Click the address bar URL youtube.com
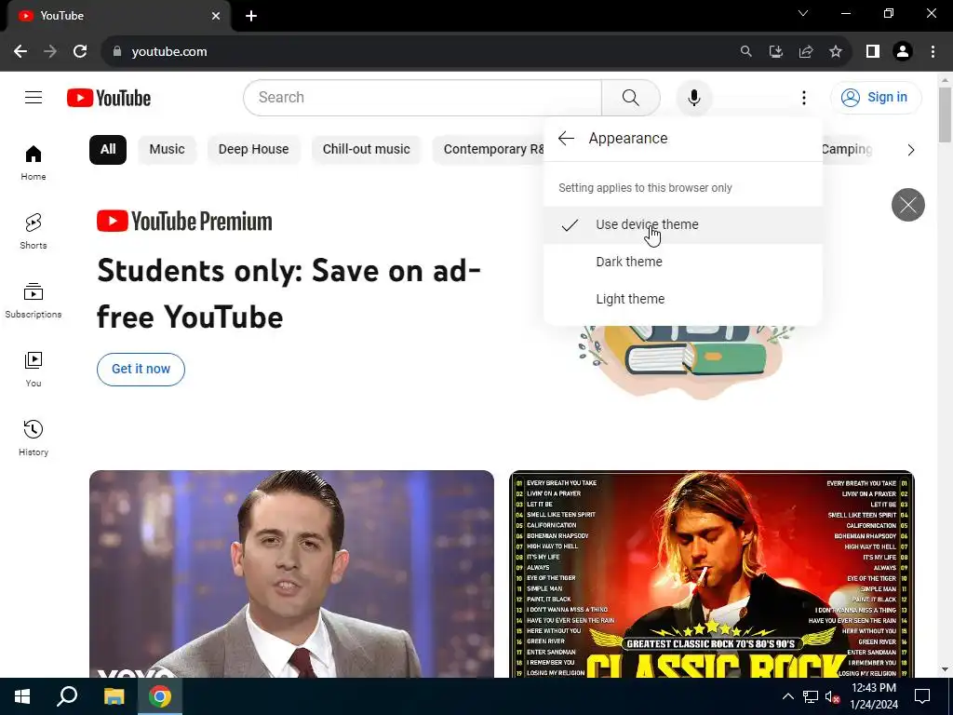The width and height of the screenshot is (953, 715). pos(169,52)
